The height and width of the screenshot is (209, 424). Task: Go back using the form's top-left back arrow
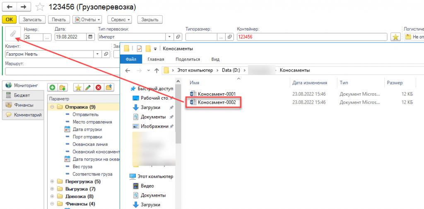point(10,7)
